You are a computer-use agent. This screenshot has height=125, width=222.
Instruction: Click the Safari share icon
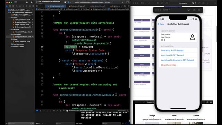(199, 3)
